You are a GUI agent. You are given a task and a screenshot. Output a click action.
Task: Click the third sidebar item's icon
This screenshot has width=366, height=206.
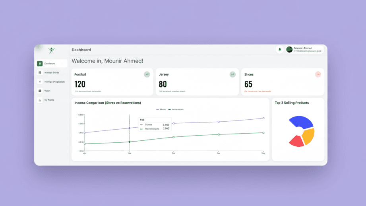(x=40, y=82)
